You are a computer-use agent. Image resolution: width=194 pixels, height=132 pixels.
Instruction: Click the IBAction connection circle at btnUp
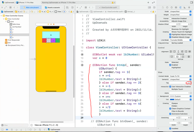[x=82, y=65]
